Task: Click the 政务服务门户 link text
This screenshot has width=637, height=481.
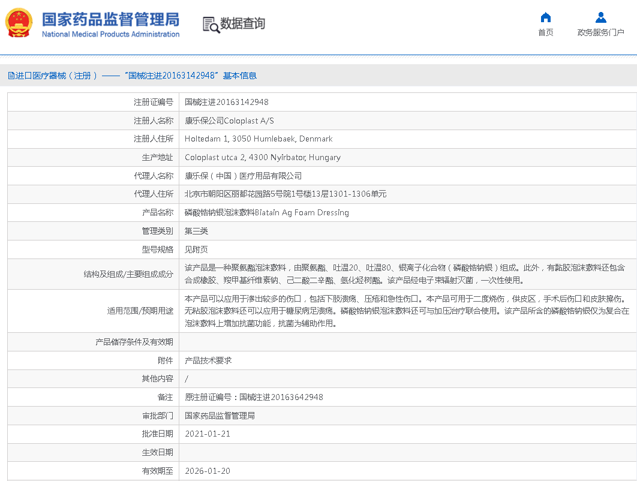Action: 600,32
